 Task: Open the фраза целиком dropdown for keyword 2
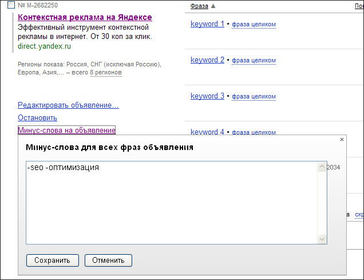254,60
